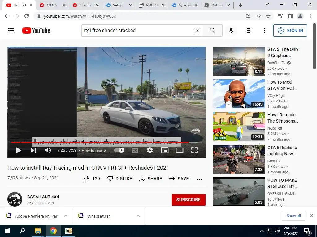Screen dimensions: 317x237
Task: Install app icon in address bar
Action: click(x=248, y=16)
